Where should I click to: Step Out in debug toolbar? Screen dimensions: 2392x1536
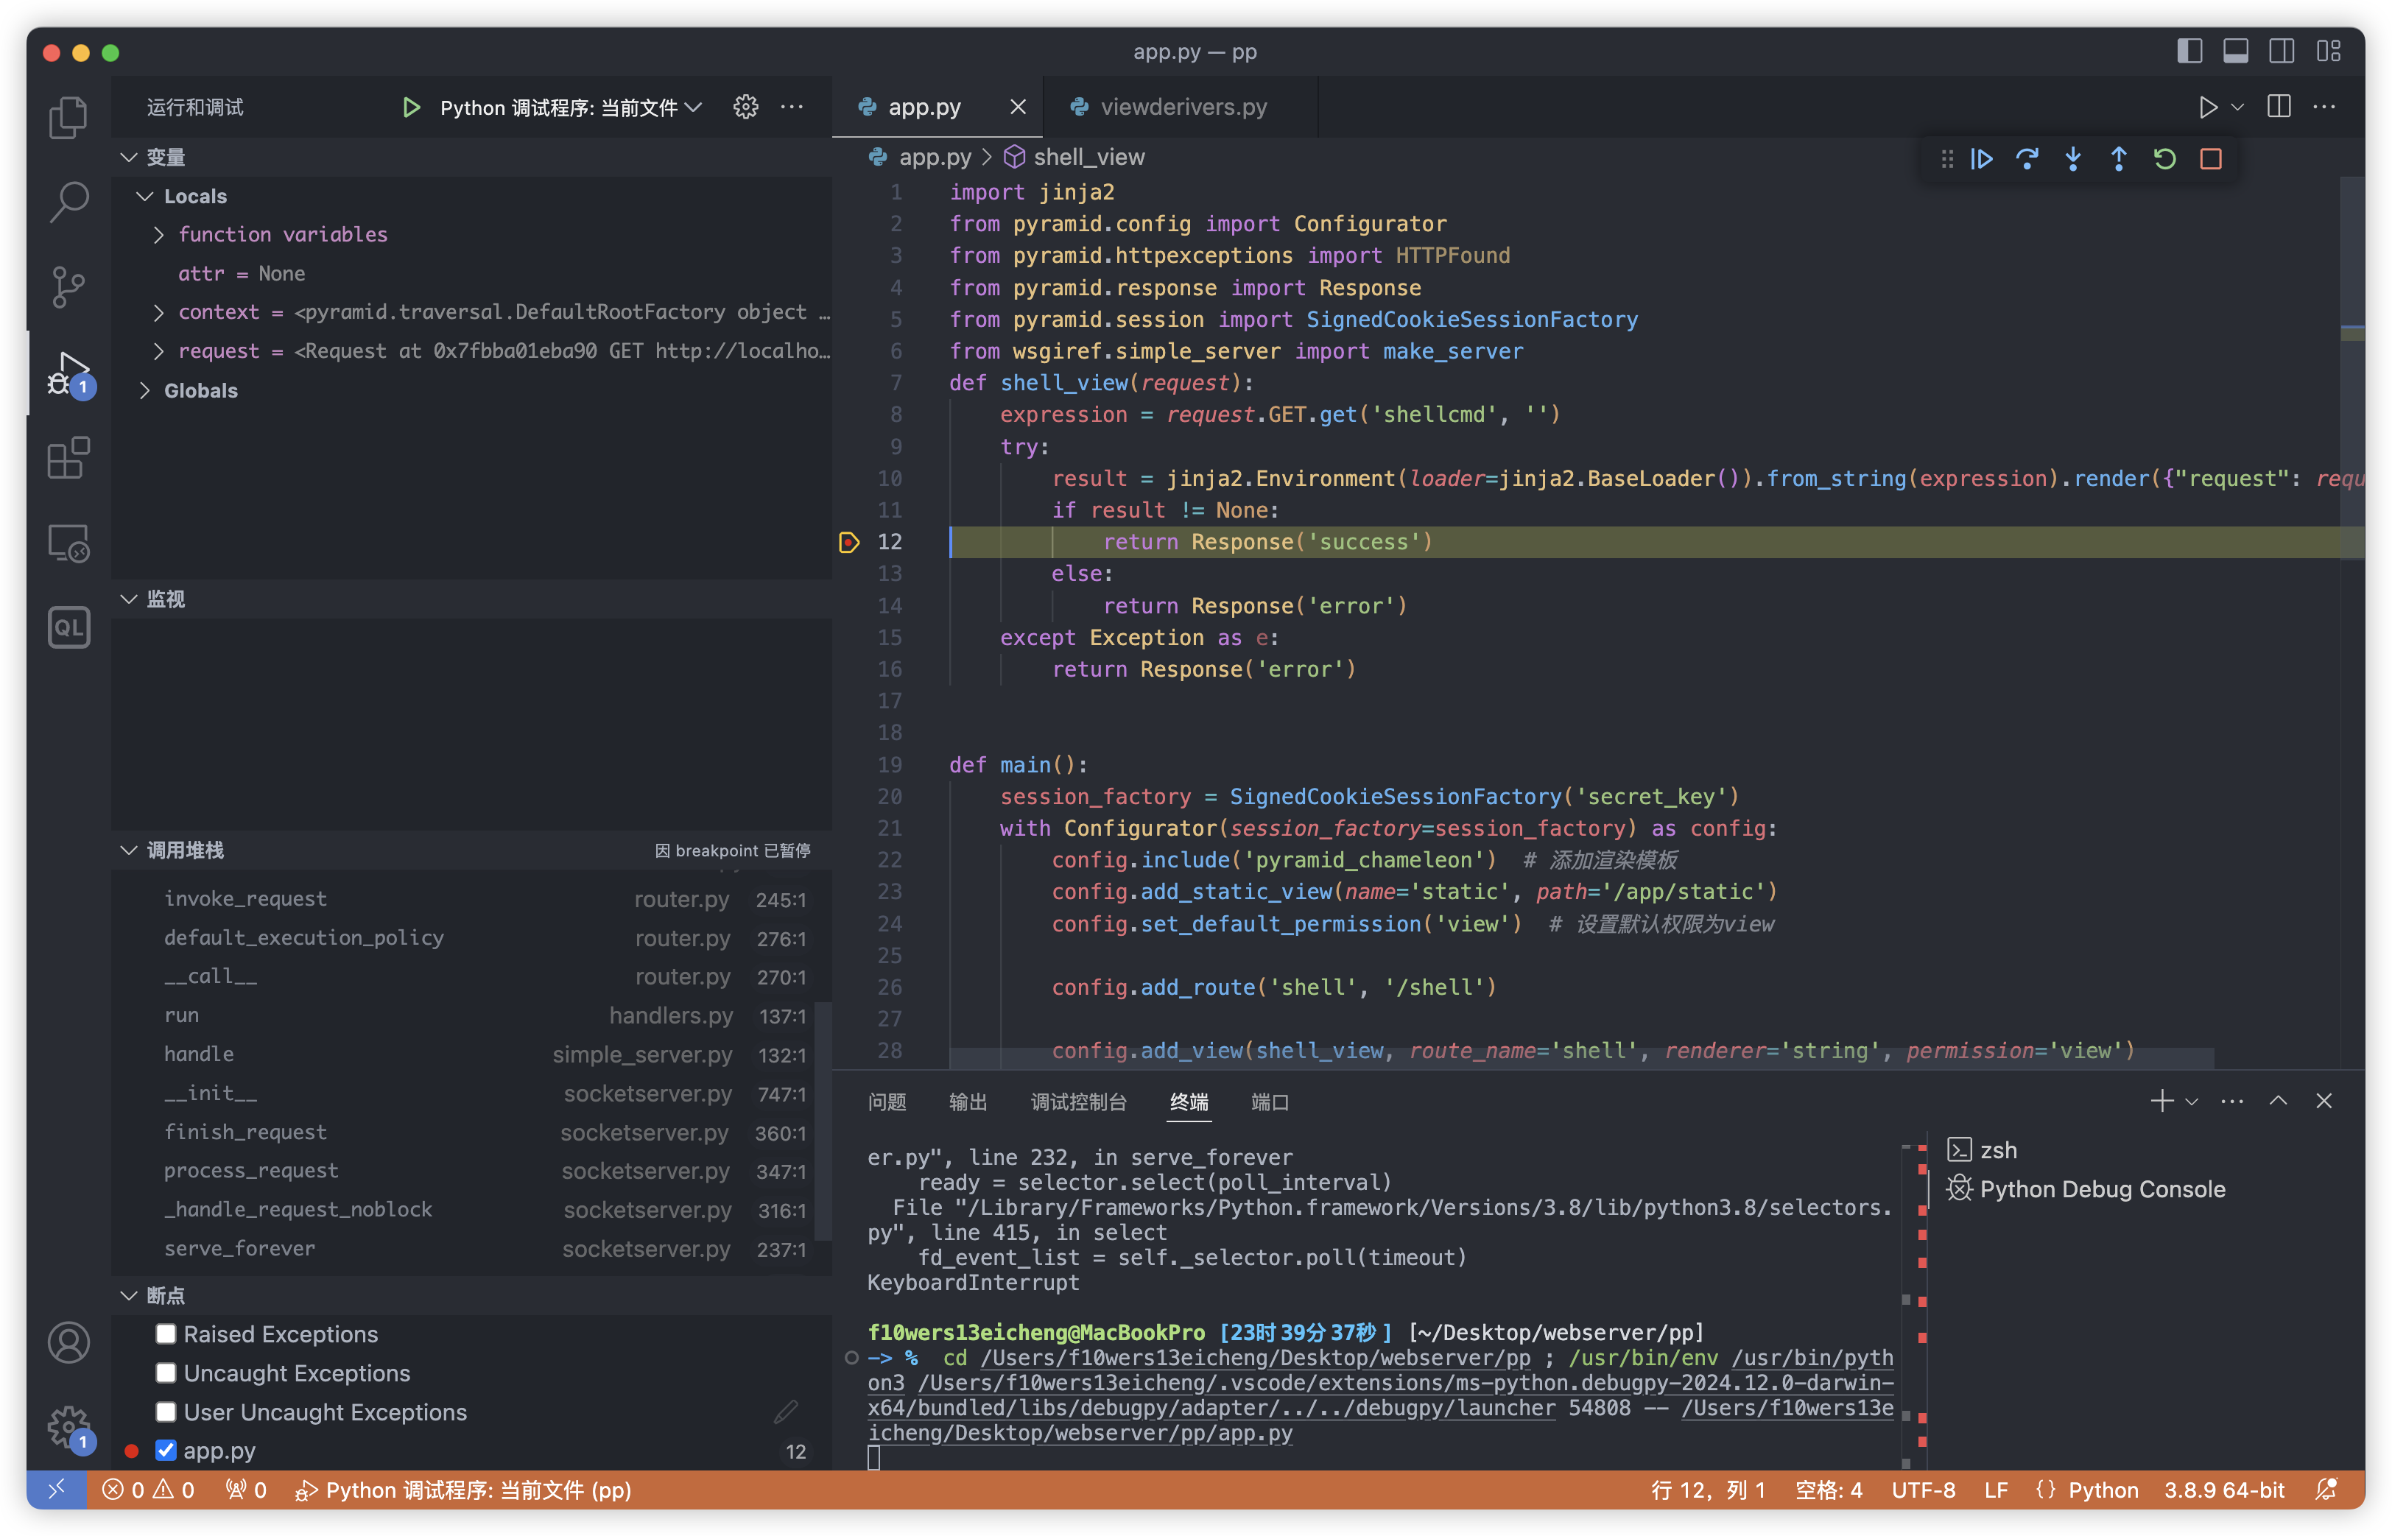(x=2119, y=158)
